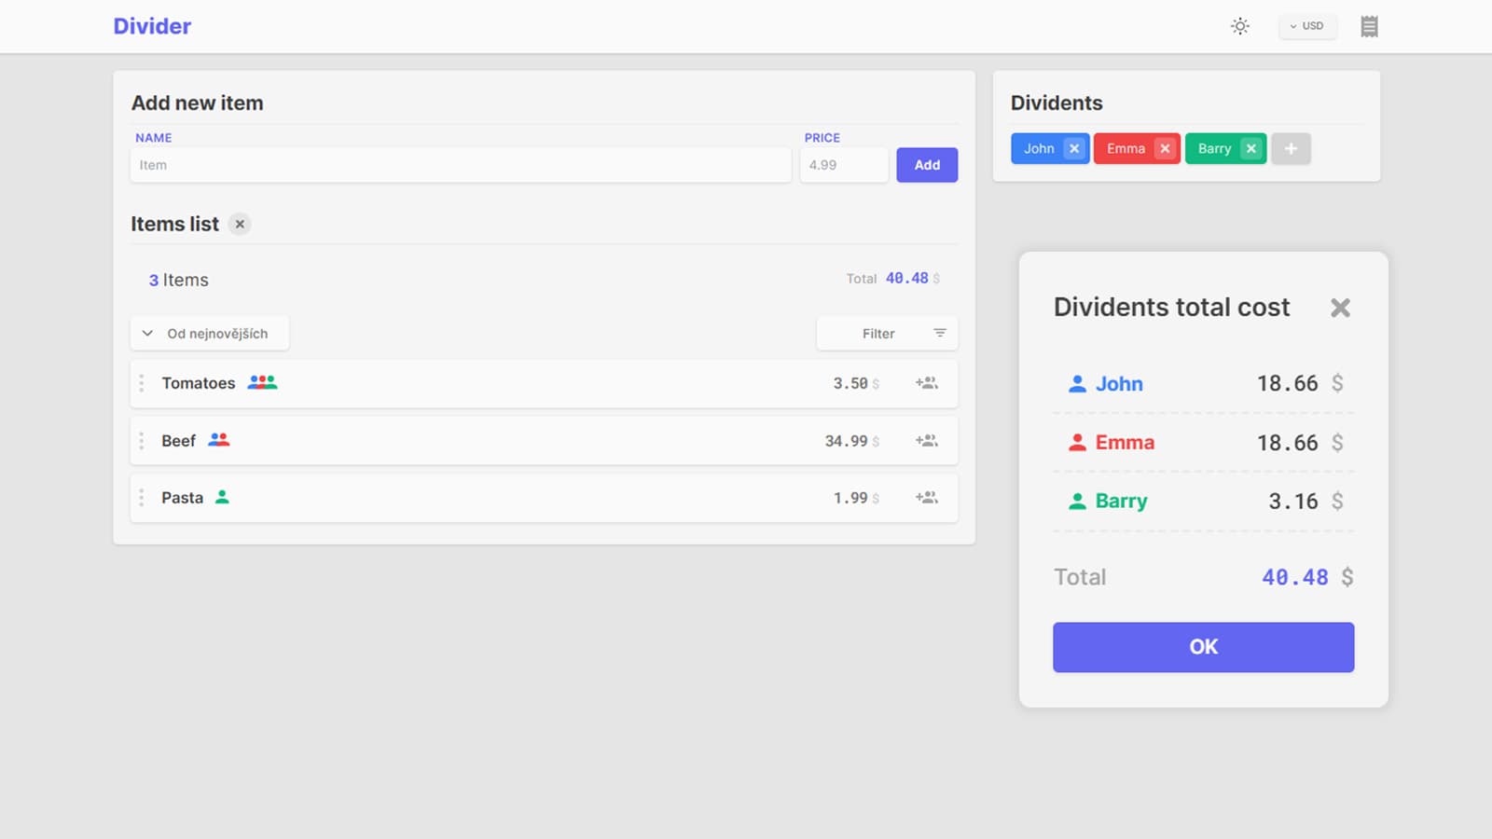
Task: Assign people to Beef item
Action: tap(926, 441)
